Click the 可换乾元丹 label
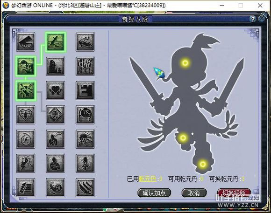Image resolution: width=271 pixels, height=213 pixels. click(224, 179)
